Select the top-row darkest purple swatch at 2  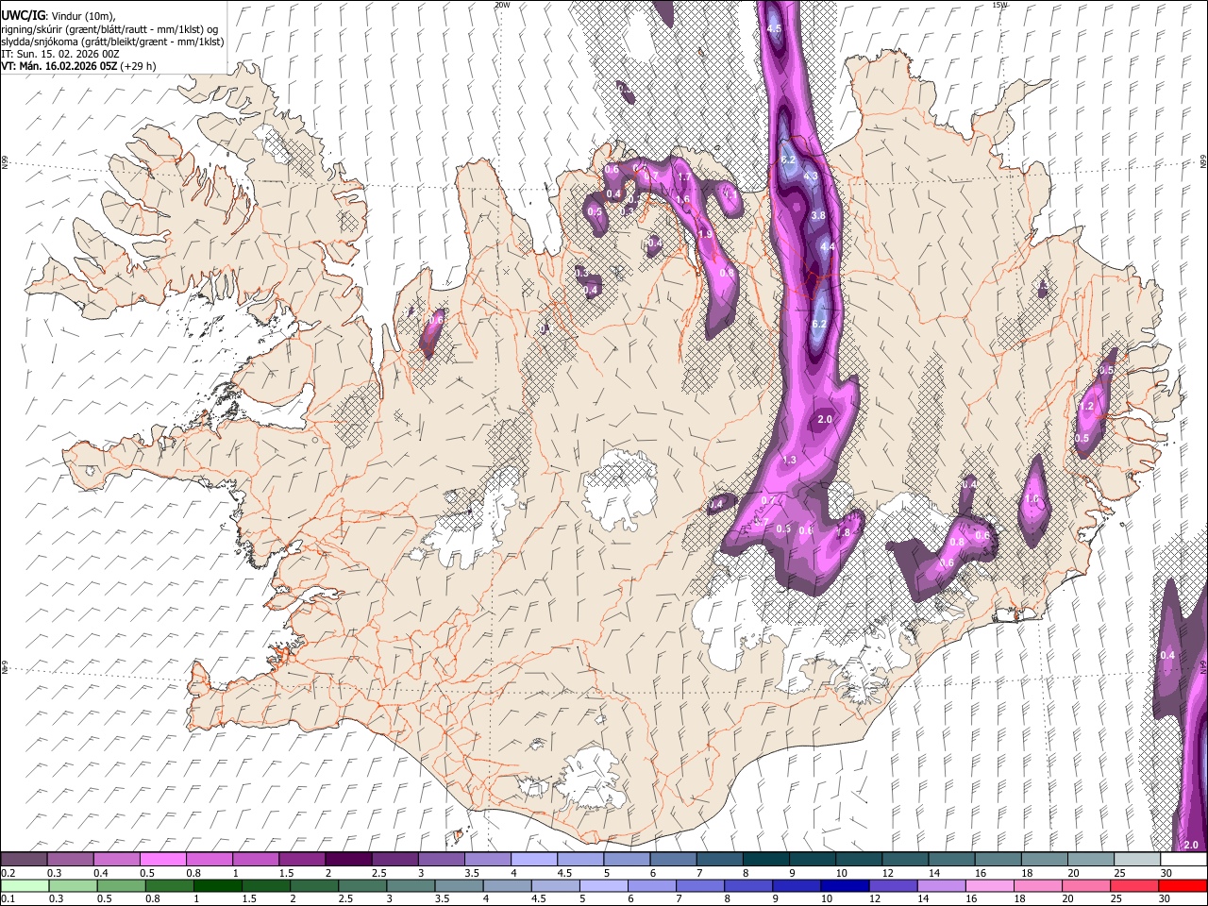click(x=348, y=860)
